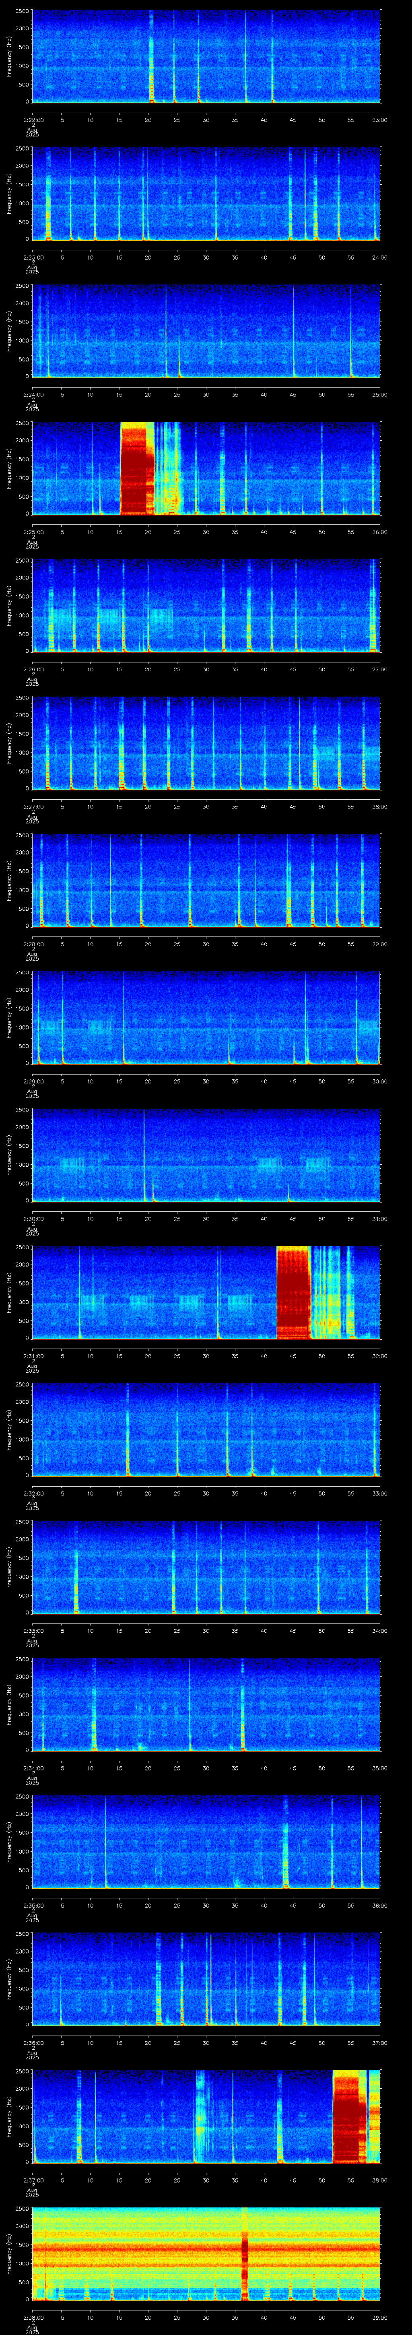The width and height of the screenshot is (412, 2335).
Task: Open the spectrogram panel starting at 2:35:00
Action: pos(206,1842)
